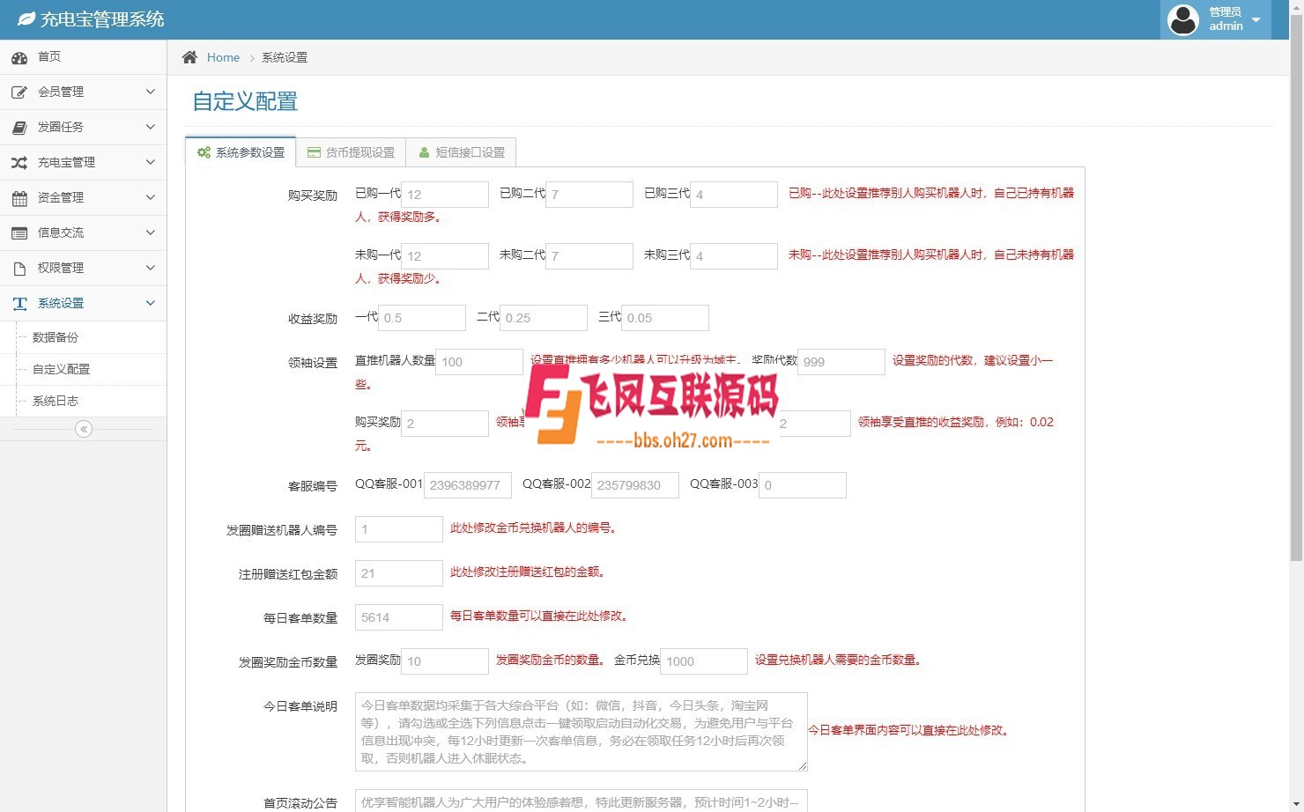Expand the 信息交流 menu chevron

(151, 233)
